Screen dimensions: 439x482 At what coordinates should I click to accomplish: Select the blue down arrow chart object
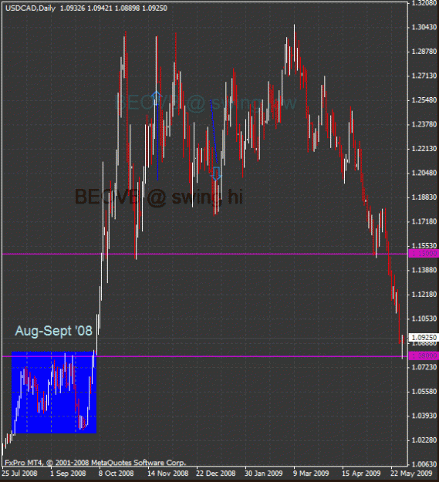pyautogui.click(x=217, y=174)
